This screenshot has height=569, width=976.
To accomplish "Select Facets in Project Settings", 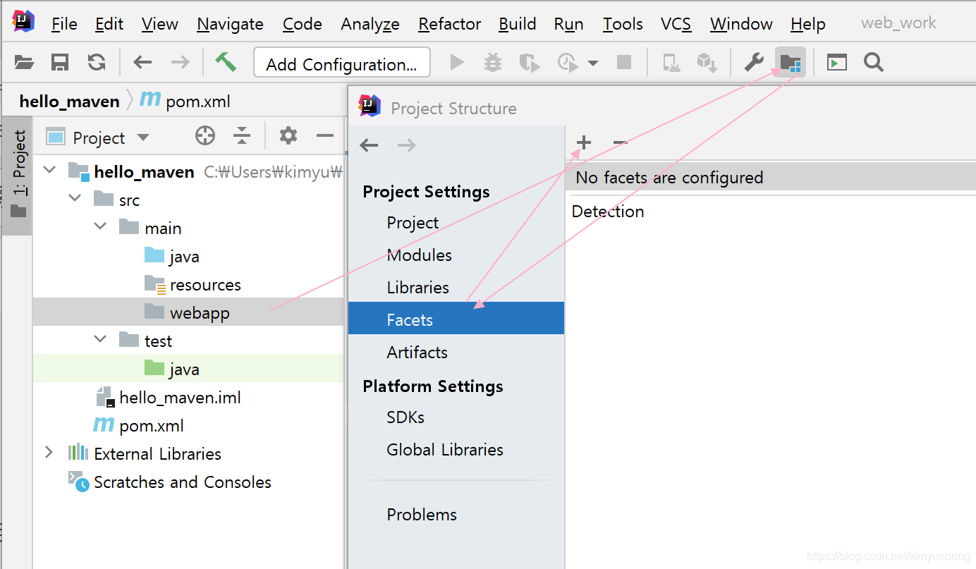I will pos(456,318).
